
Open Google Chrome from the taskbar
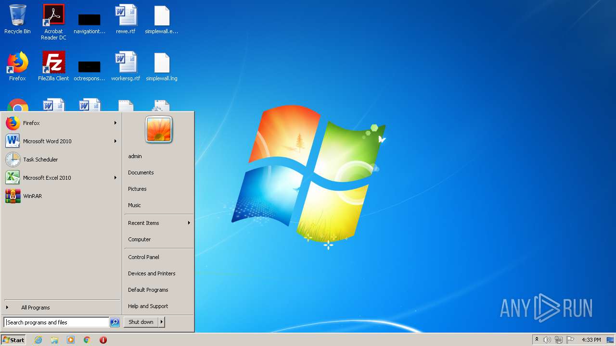87,340
